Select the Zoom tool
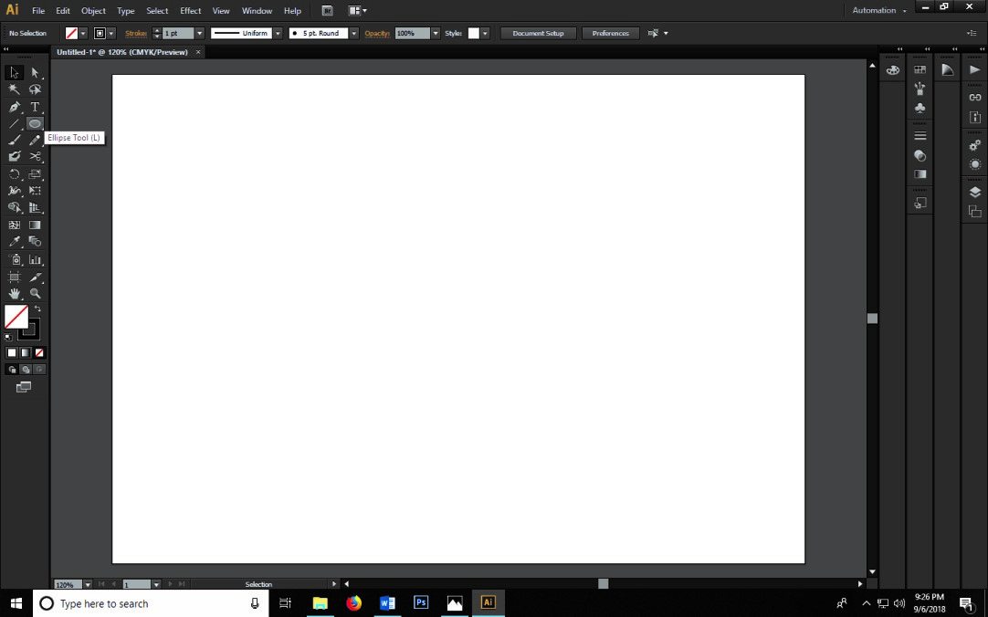Image resolution: width=988 pixels, height=617 pixels. 35,293
